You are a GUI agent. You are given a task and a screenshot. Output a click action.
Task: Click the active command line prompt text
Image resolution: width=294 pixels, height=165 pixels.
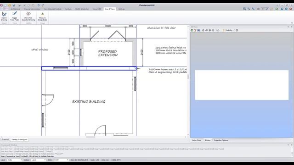(x=28, y=156)
